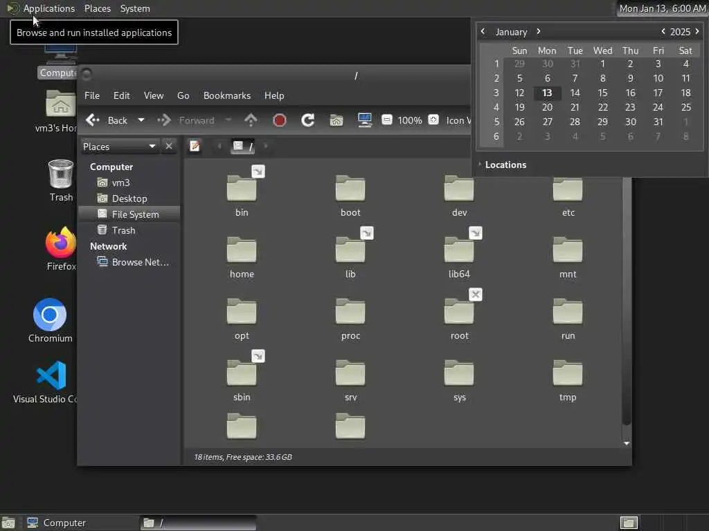Select the tmp folder icon
Image resolution: width=709 pixels, height=531 pixels.
click(568, 373)
